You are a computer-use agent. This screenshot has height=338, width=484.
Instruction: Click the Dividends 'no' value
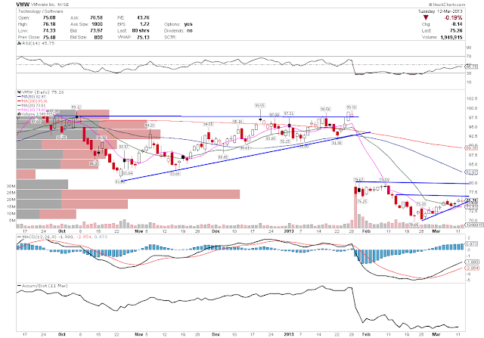click(190, 30)
